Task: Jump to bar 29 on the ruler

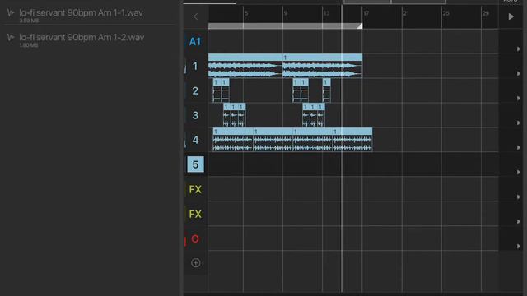Action: (x=486, y=13)
